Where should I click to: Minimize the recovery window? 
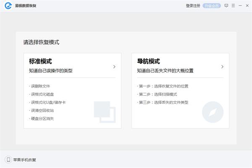tap(240, 5)
